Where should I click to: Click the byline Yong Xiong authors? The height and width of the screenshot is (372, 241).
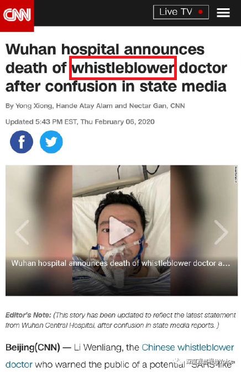click(95, 106)
